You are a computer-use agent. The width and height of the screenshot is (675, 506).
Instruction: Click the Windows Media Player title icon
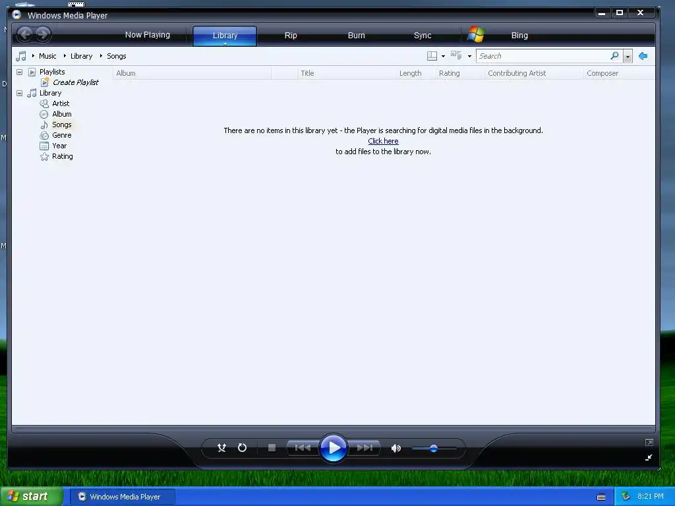coord(16,15)
